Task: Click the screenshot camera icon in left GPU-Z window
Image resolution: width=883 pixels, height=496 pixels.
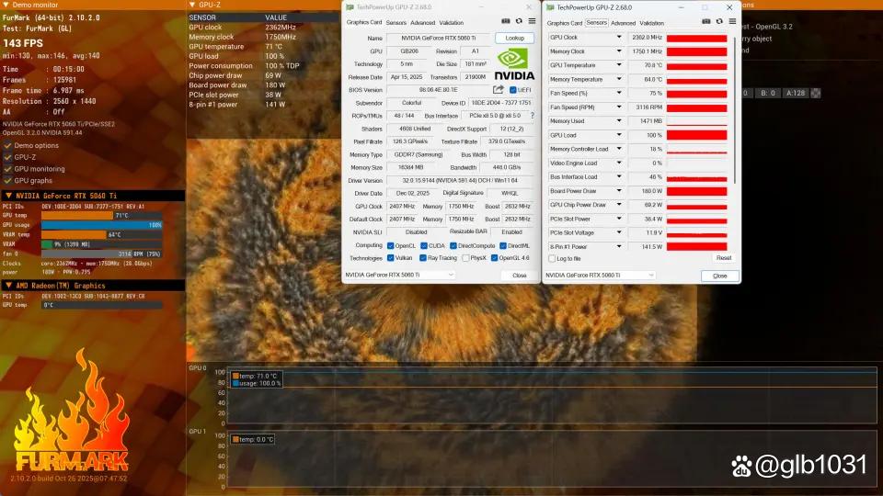Action: pos(506,21)
